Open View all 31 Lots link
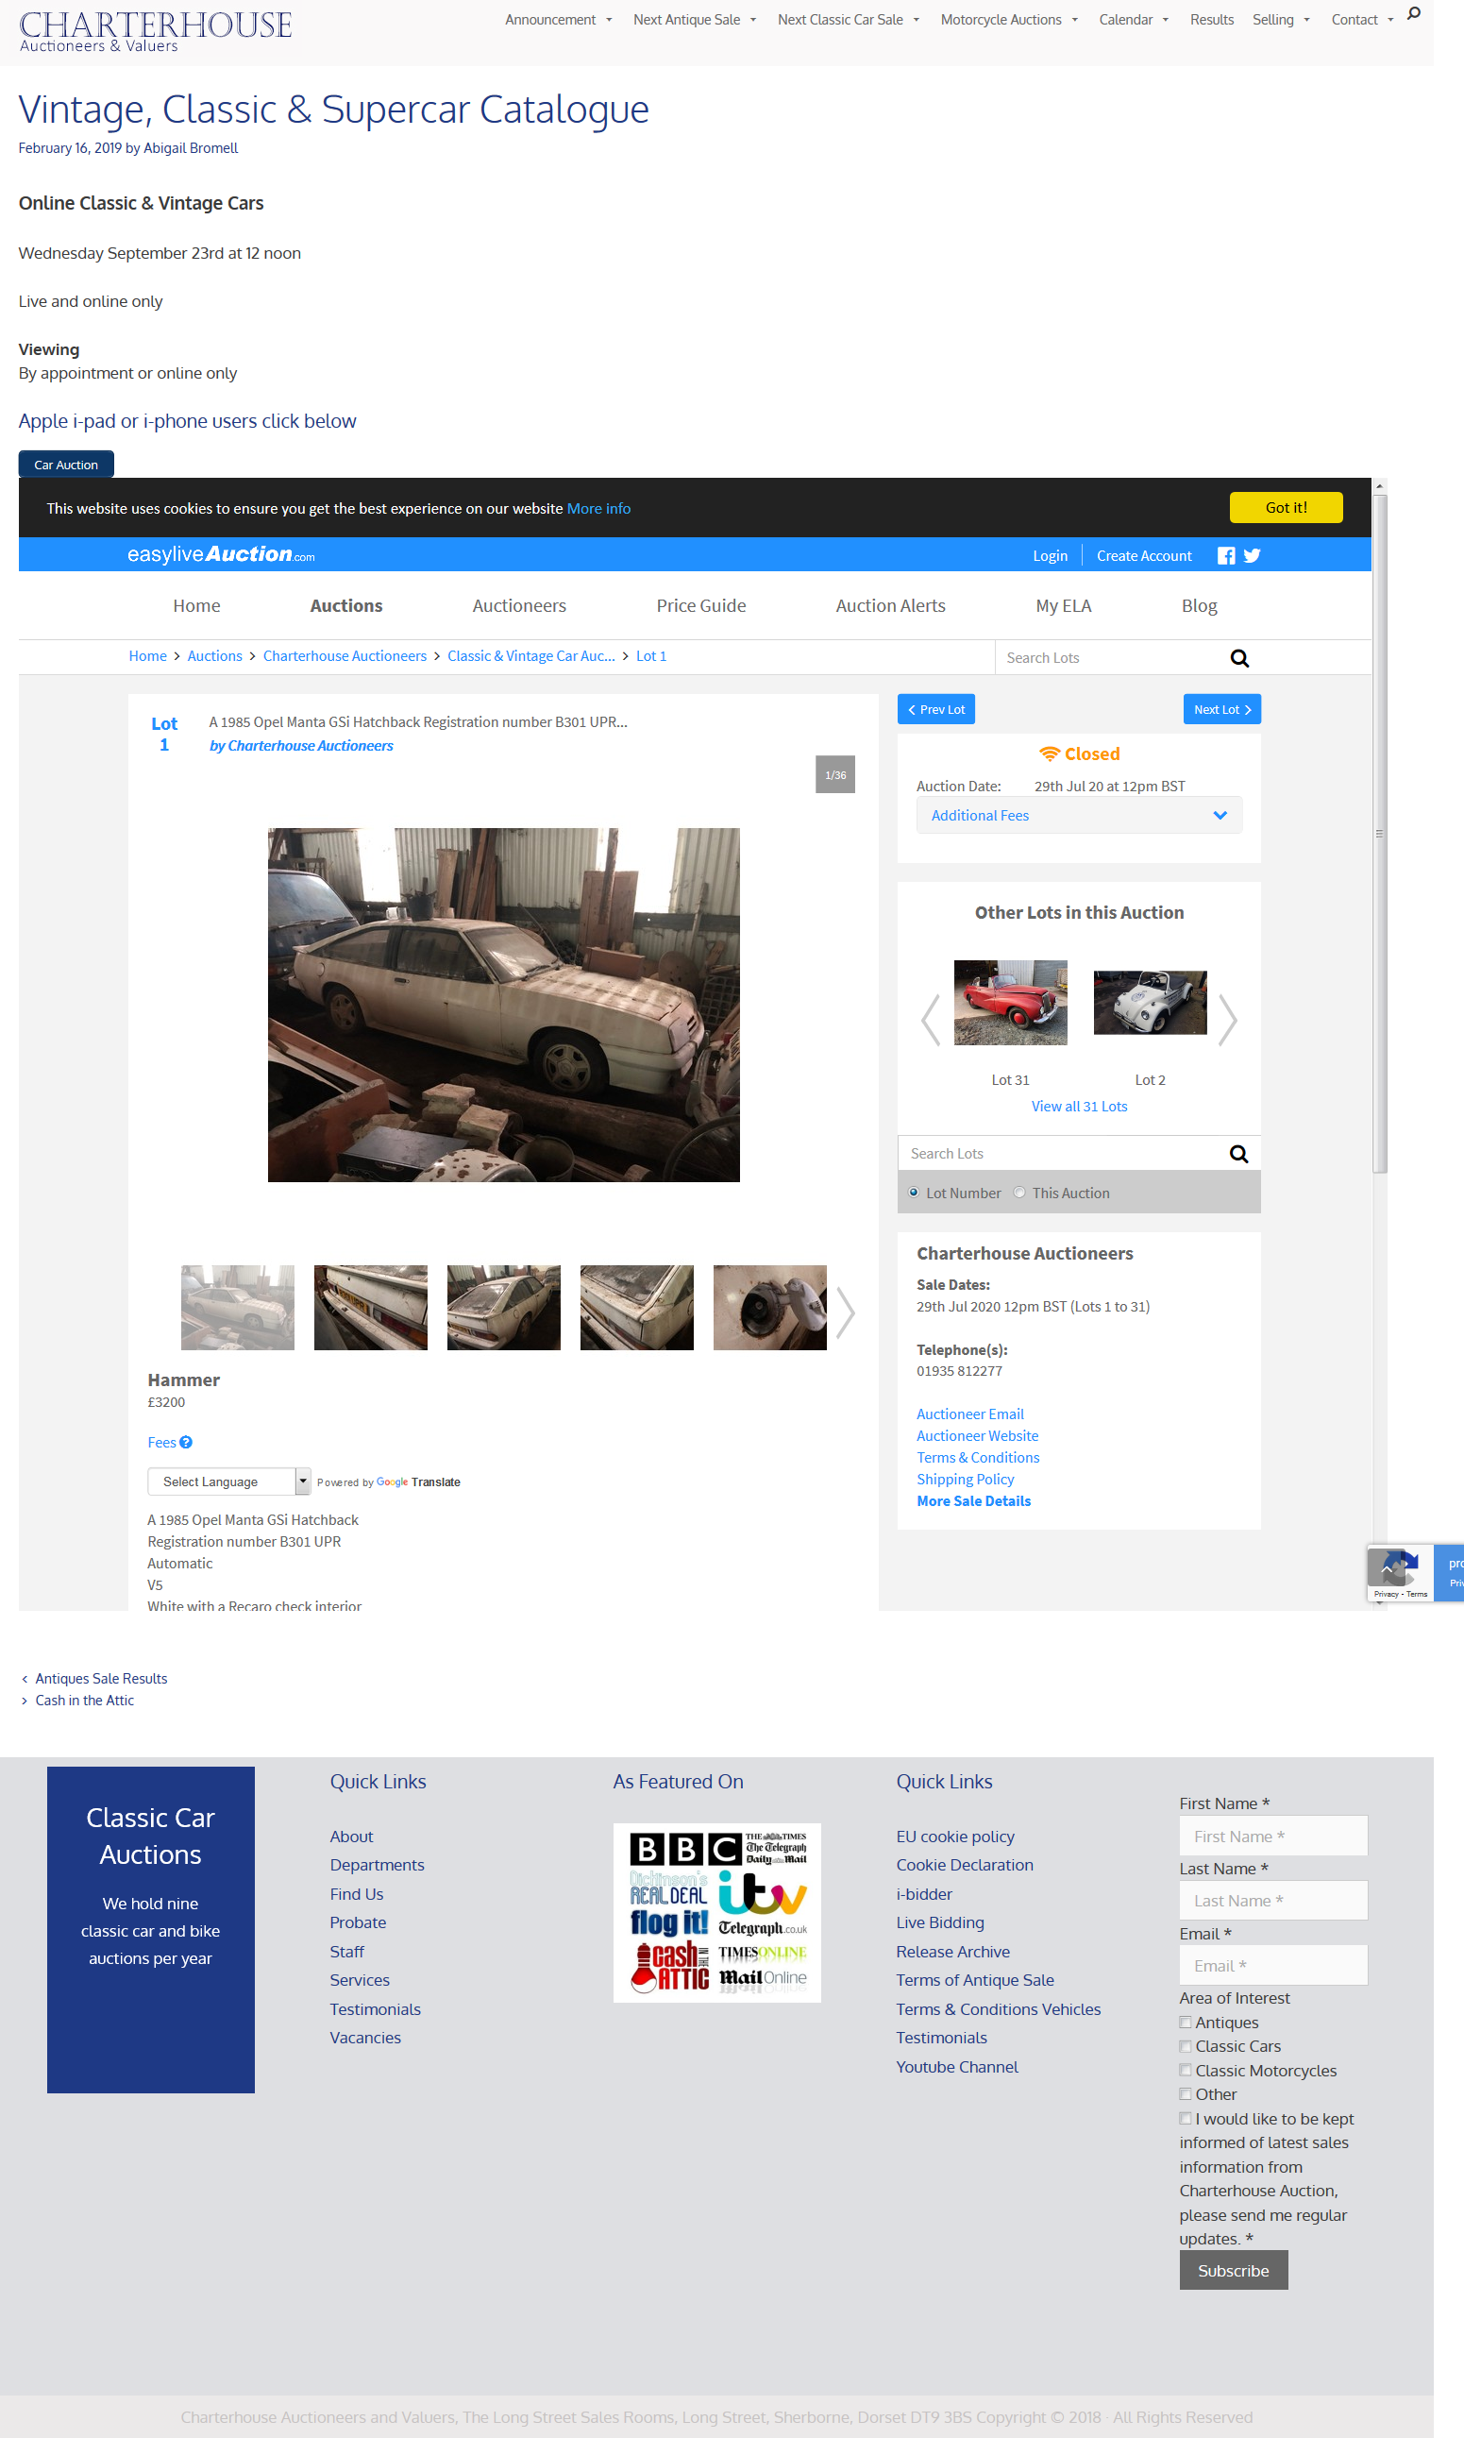1464x2438 pixels. 1079,1106
